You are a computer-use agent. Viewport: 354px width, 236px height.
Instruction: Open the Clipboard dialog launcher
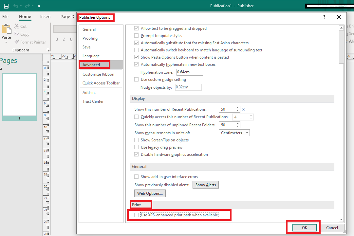click(x=48, y=50)
